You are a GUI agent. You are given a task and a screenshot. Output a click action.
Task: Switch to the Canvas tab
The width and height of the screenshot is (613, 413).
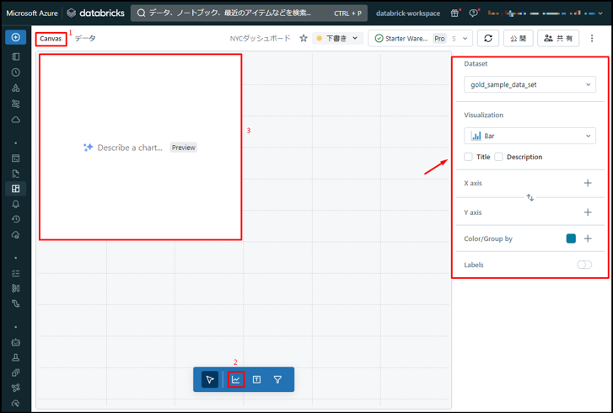tap(51, 39)
